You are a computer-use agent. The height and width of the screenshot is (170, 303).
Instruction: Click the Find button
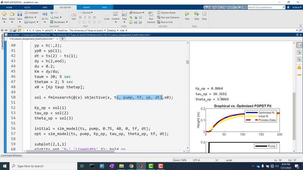pos(55,17)
